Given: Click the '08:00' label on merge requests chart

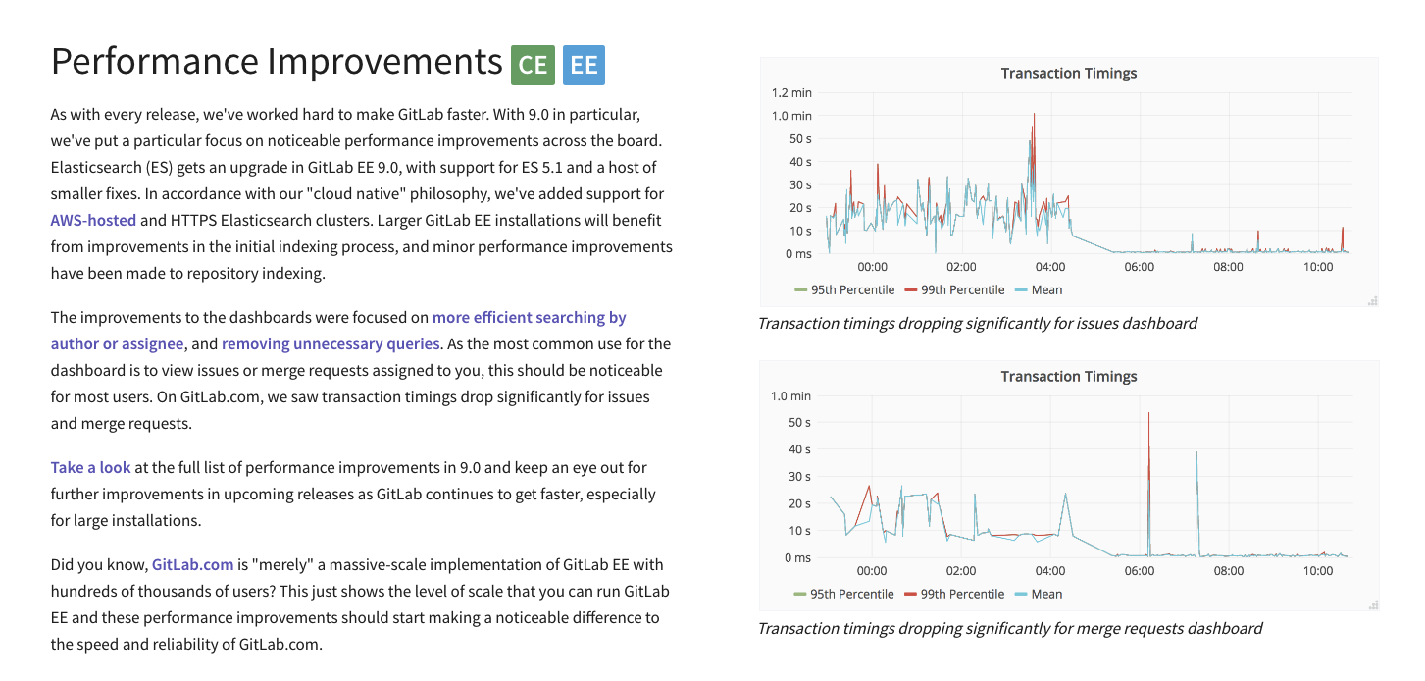Looking at the screenshot, I should pyautogui.click(x=1228, y=571).
